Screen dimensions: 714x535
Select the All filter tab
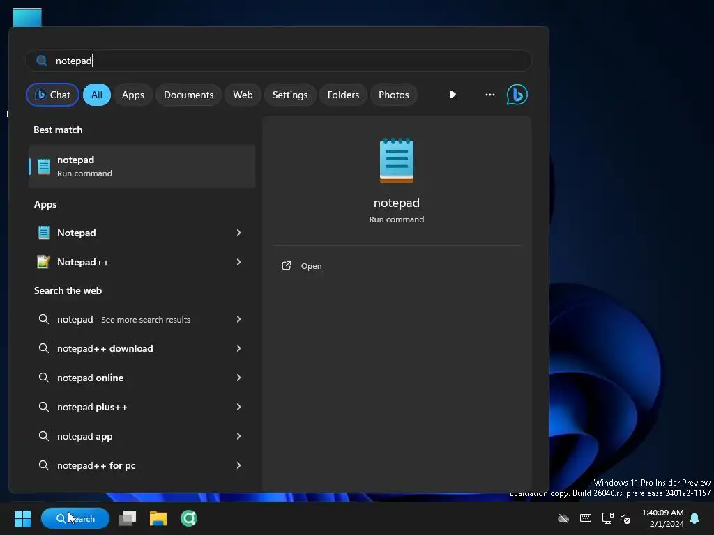click(x=96, y=95)
